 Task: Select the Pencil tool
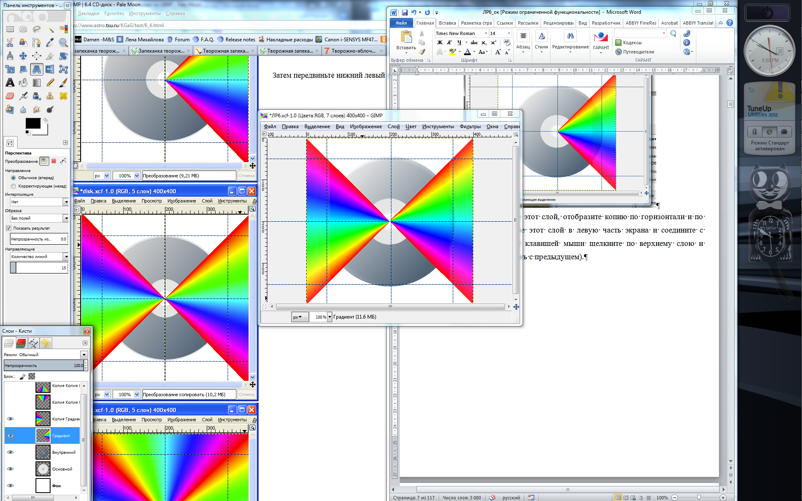(50, 83)
